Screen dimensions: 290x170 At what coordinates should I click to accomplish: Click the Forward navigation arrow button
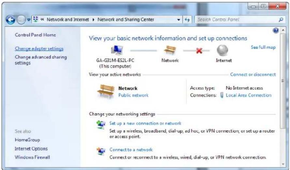point(21,20)
